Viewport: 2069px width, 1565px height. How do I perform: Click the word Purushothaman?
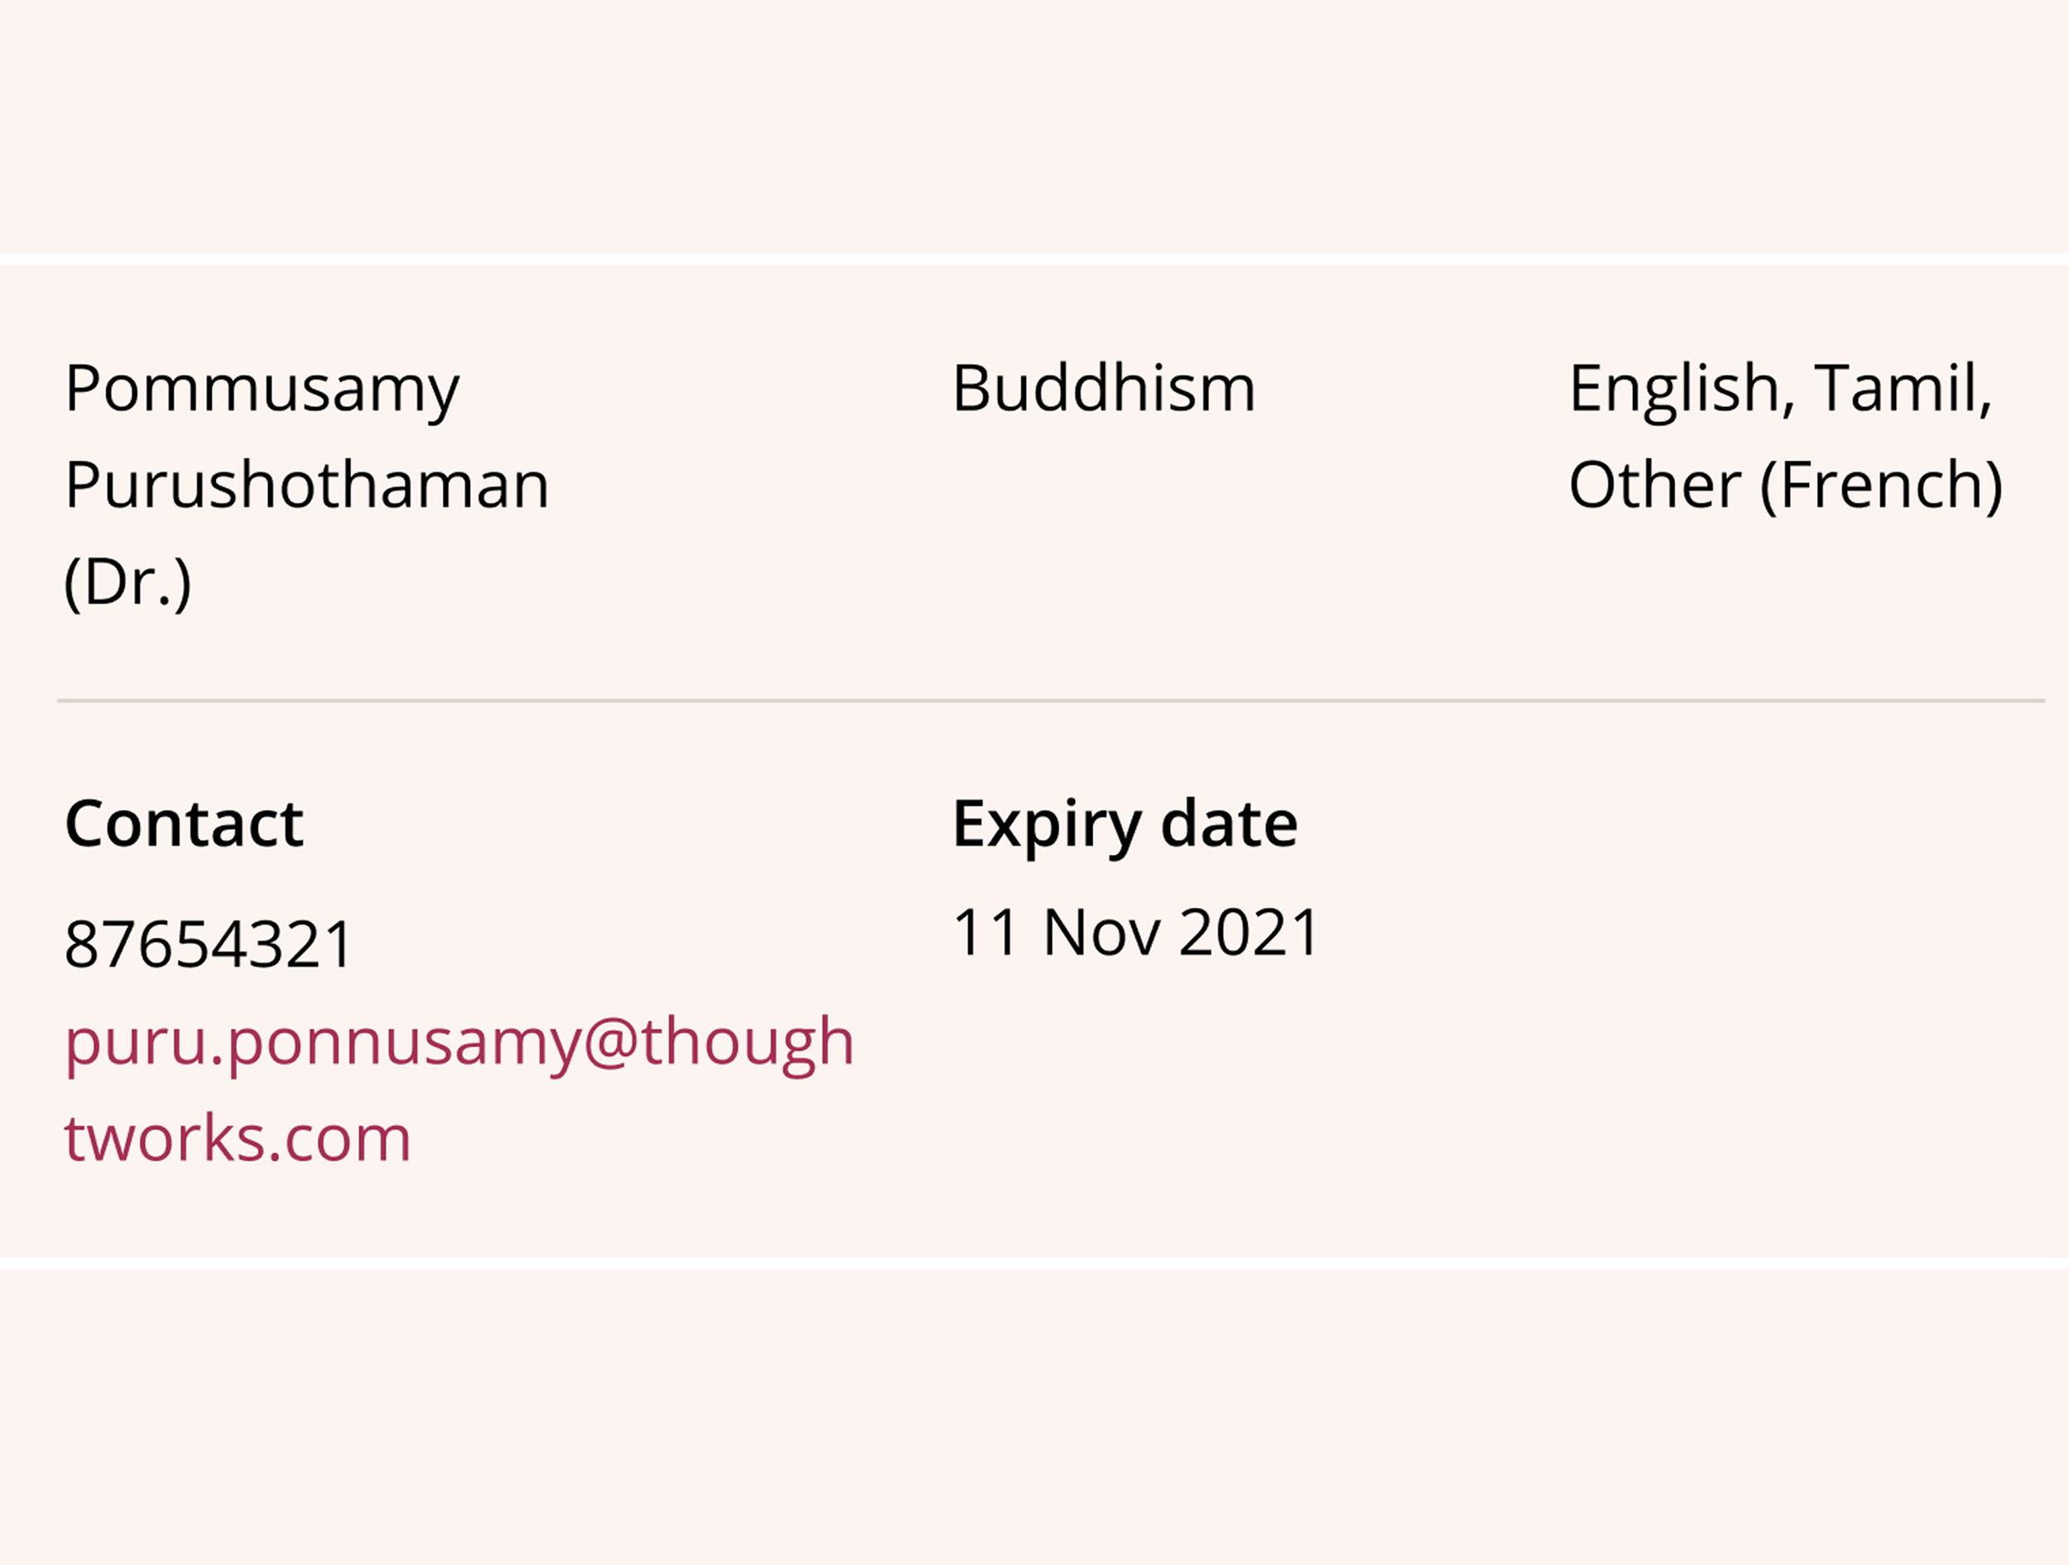coord(307,486)
